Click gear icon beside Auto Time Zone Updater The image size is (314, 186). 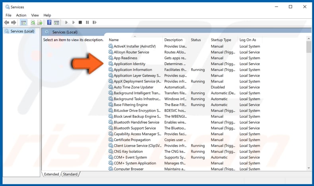pos(110,87)
